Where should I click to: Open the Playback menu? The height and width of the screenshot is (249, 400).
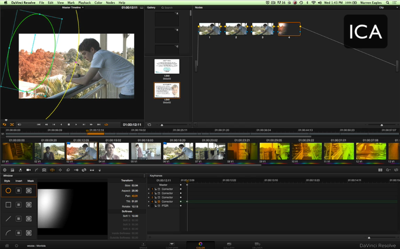[84, 2]
